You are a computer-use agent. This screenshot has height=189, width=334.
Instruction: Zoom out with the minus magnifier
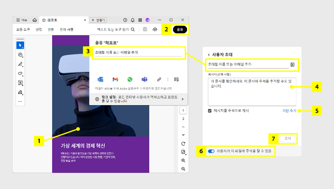(183, 169)
